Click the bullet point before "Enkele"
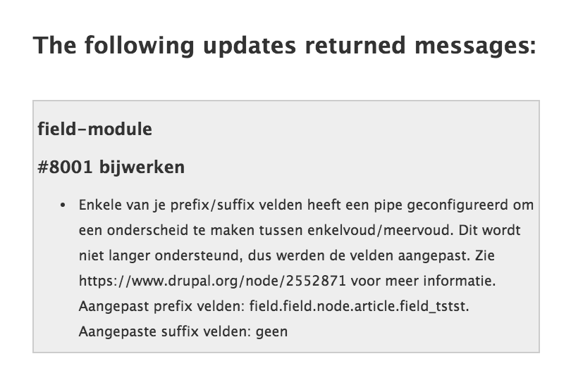 pyautogui.click(x=63, y=205)
